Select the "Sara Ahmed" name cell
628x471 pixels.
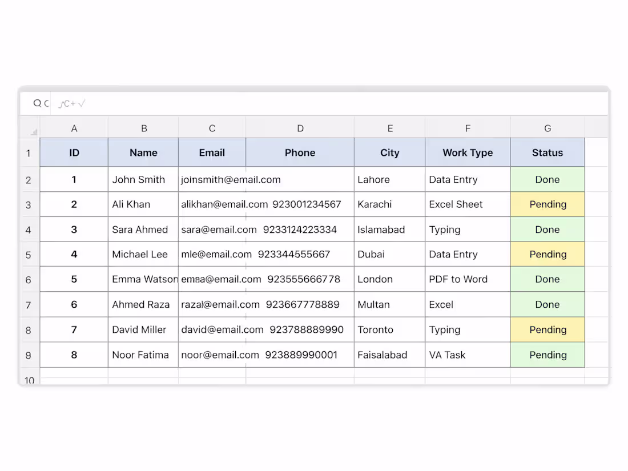point(143,230)
